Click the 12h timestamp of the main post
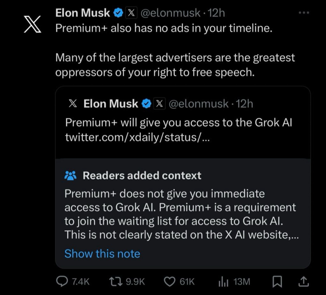This screenshot has height=295, width=326. pyautogui.click(x=216, y=13)
